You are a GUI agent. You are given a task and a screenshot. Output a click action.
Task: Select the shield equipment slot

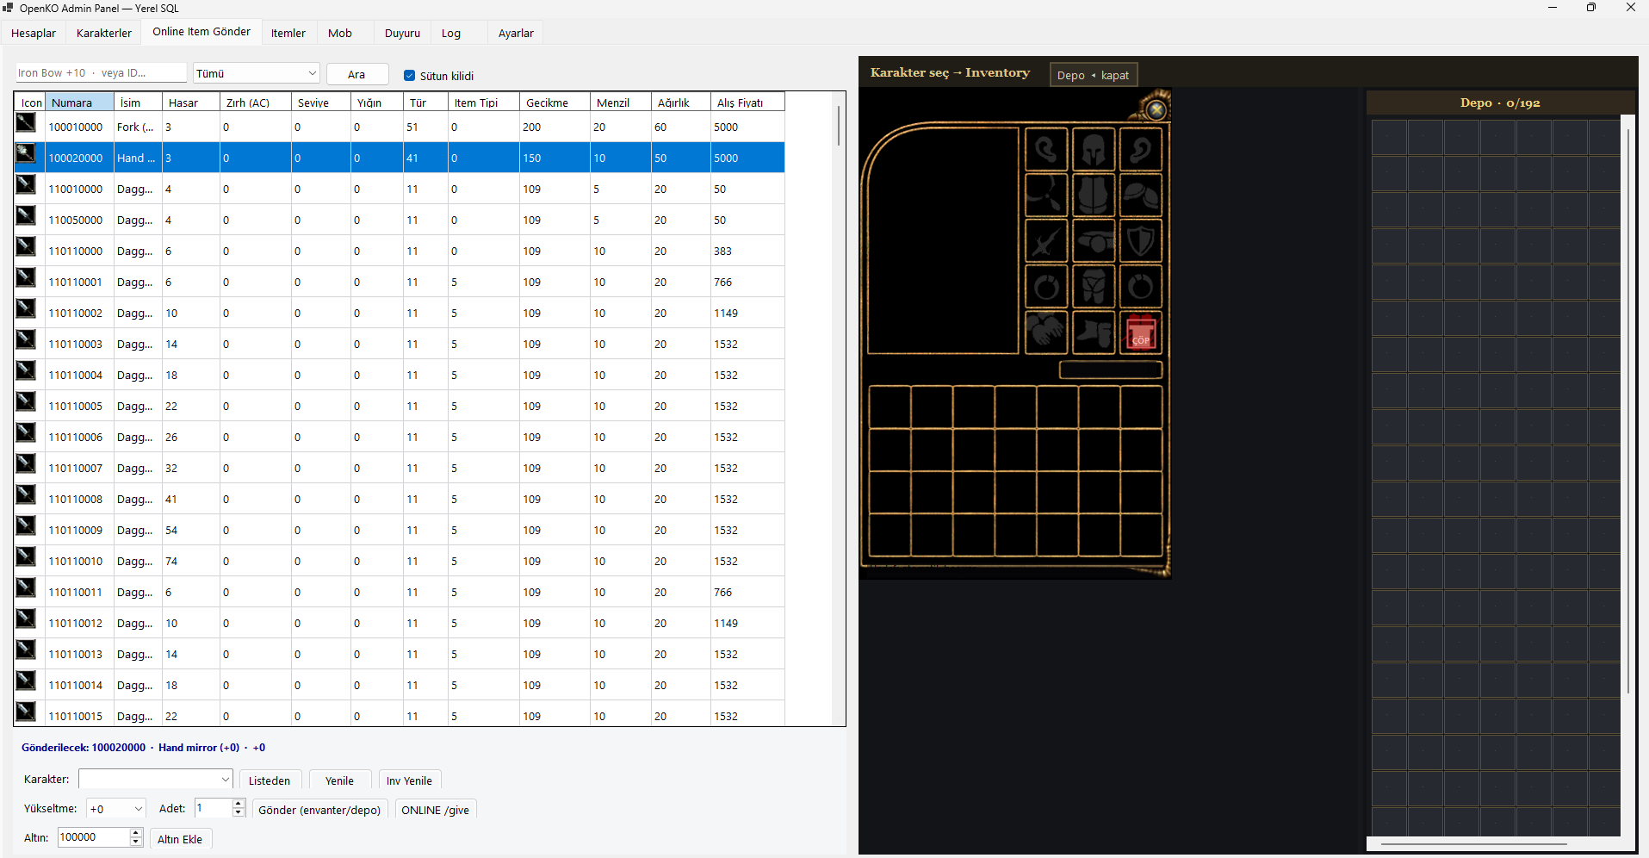(x=1140, y=240)
